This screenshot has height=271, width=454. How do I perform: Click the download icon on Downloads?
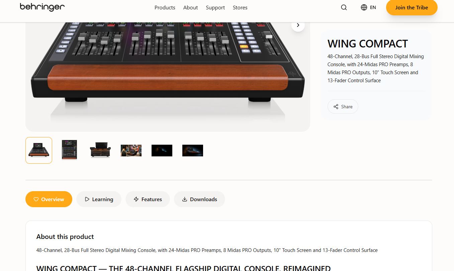click(x=185, y=199)
